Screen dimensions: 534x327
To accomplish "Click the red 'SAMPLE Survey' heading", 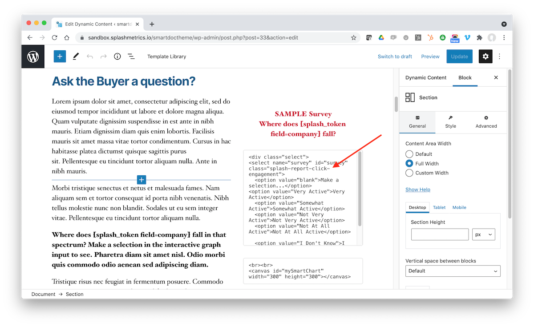I will (x=303, y=114).
